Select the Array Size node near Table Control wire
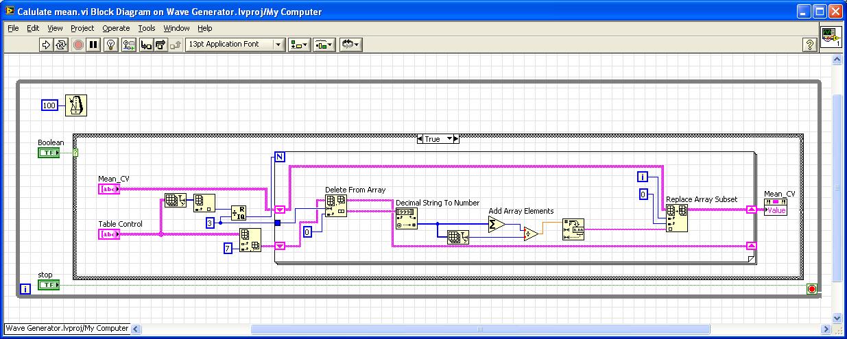This screenshot has width=847, height=339. coord(176,201)
